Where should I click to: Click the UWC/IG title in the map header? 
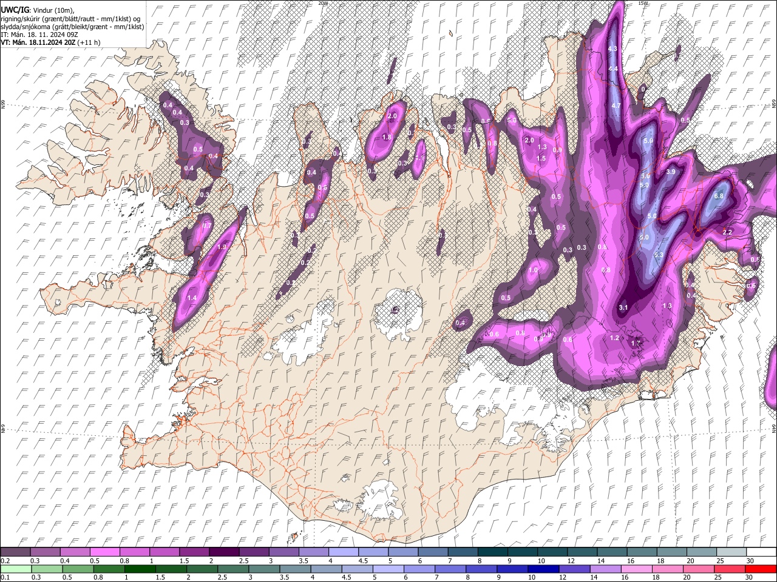click(x=15, y=10)
